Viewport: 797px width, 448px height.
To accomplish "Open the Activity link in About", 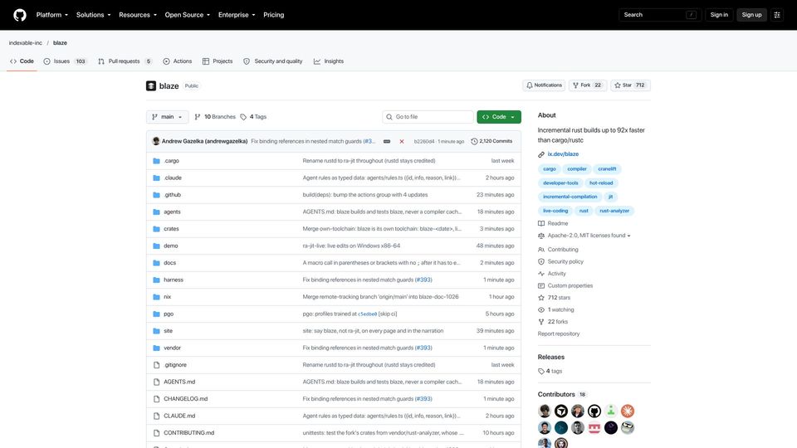I will pos(552,273).
